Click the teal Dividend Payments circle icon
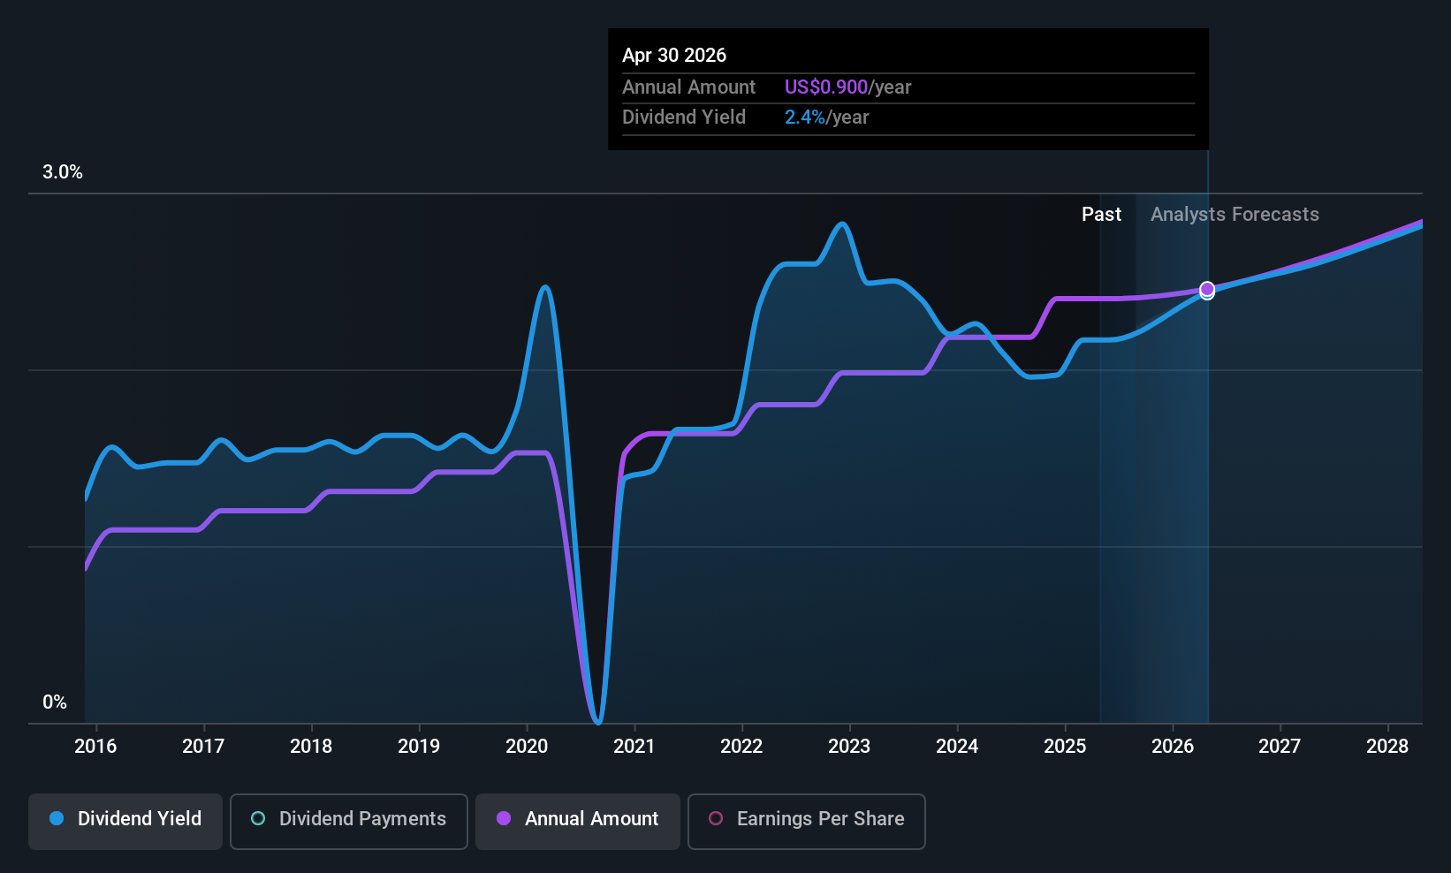This screenshot has width=1451, height=873. 258,818
